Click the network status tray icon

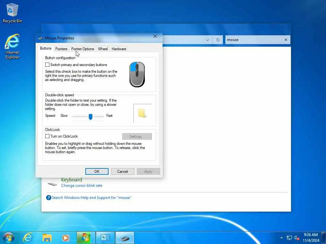tap(289, 238)
